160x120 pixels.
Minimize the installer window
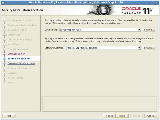(149, 3)
